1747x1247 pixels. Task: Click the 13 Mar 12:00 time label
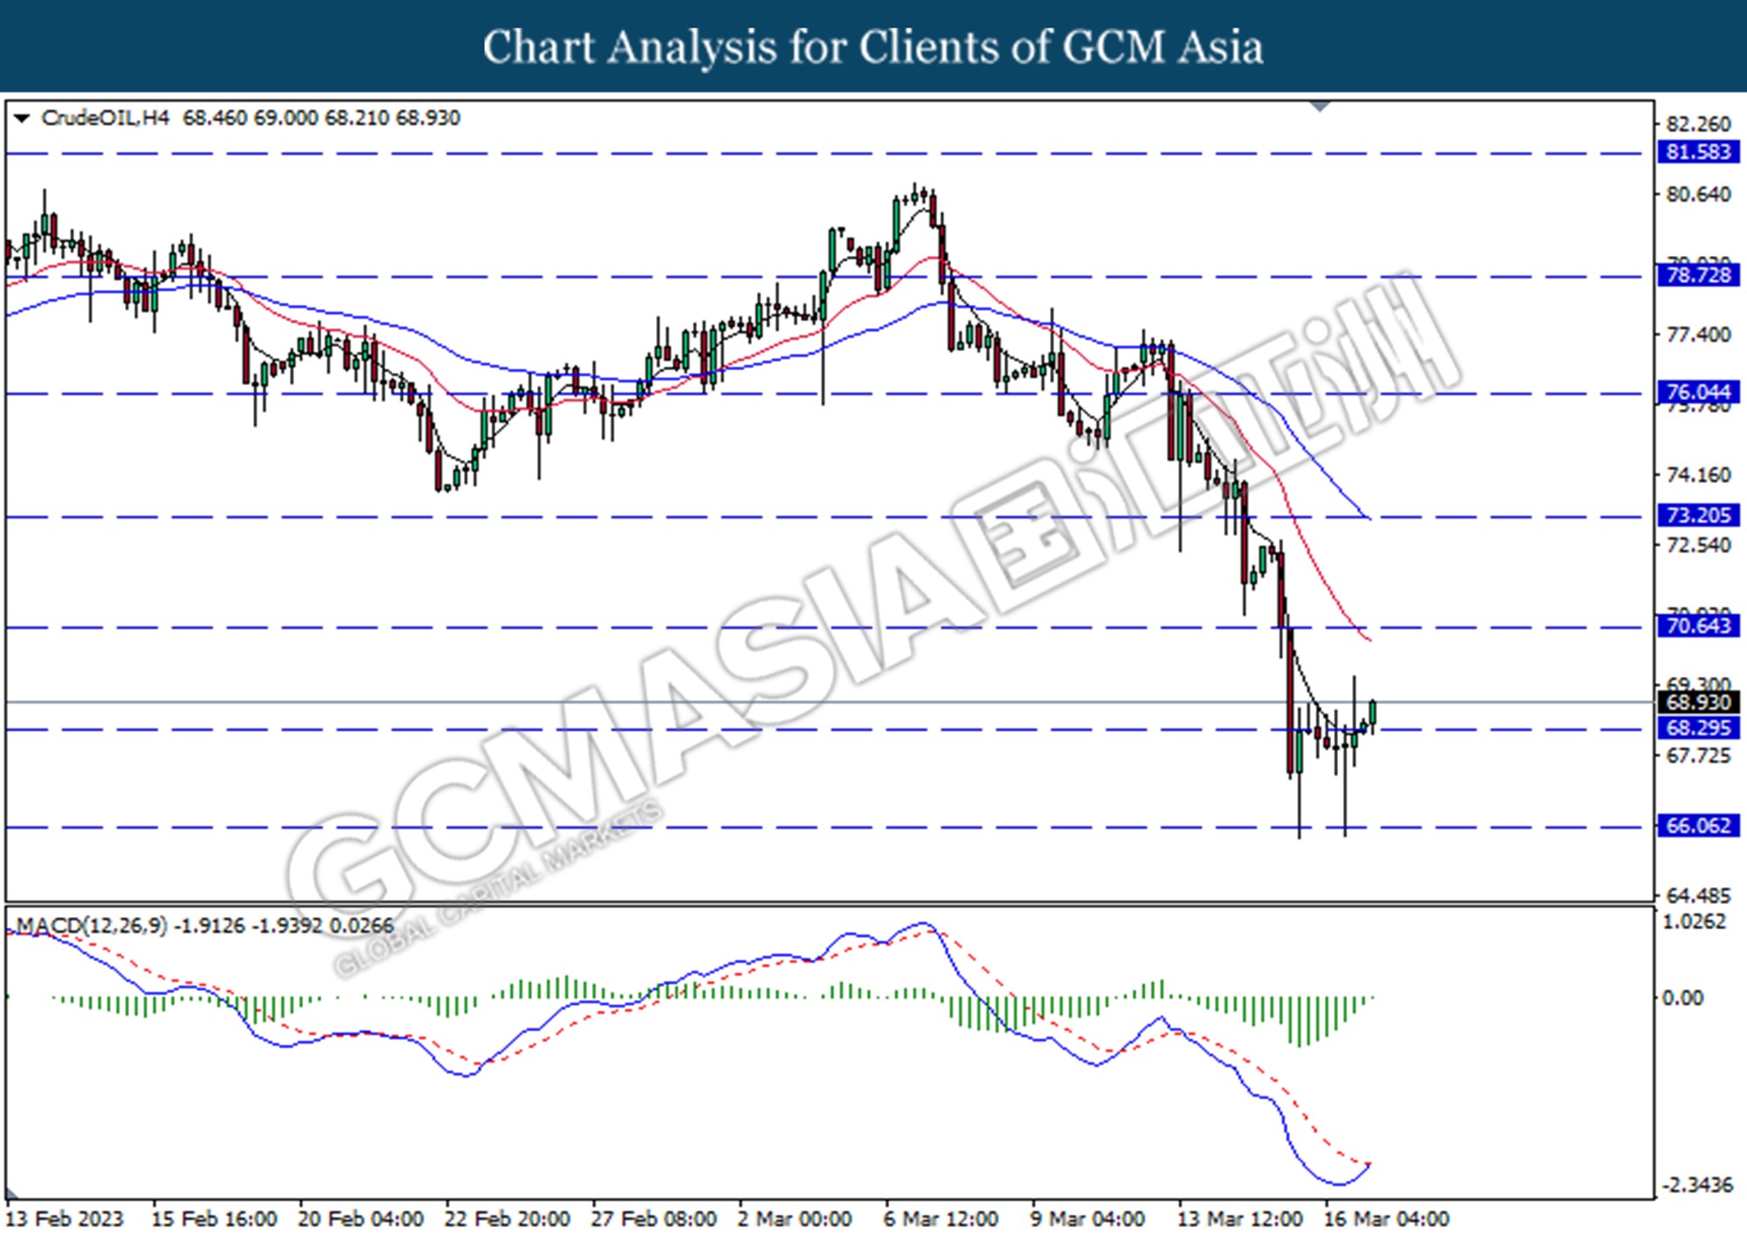[1240, 1219]
